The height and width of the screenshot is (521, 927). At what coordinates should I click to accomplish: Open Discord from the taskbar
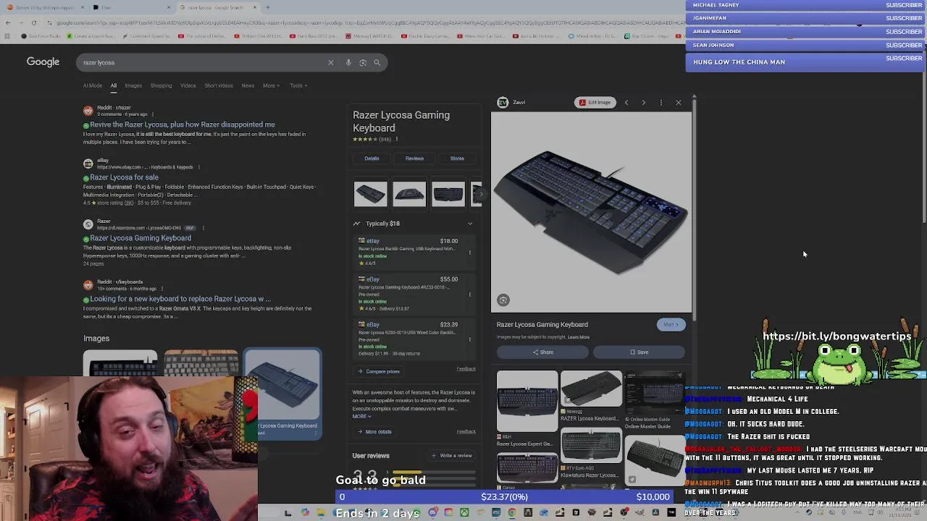point(432,513)
